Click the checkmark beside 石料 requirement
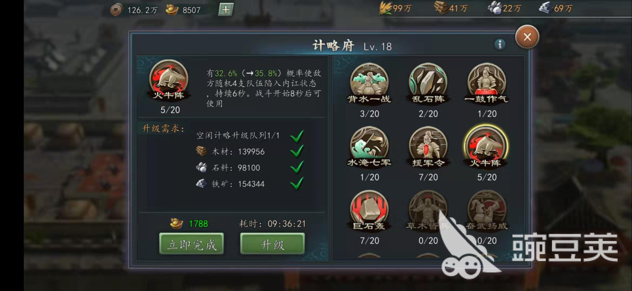 coord(297,167)
